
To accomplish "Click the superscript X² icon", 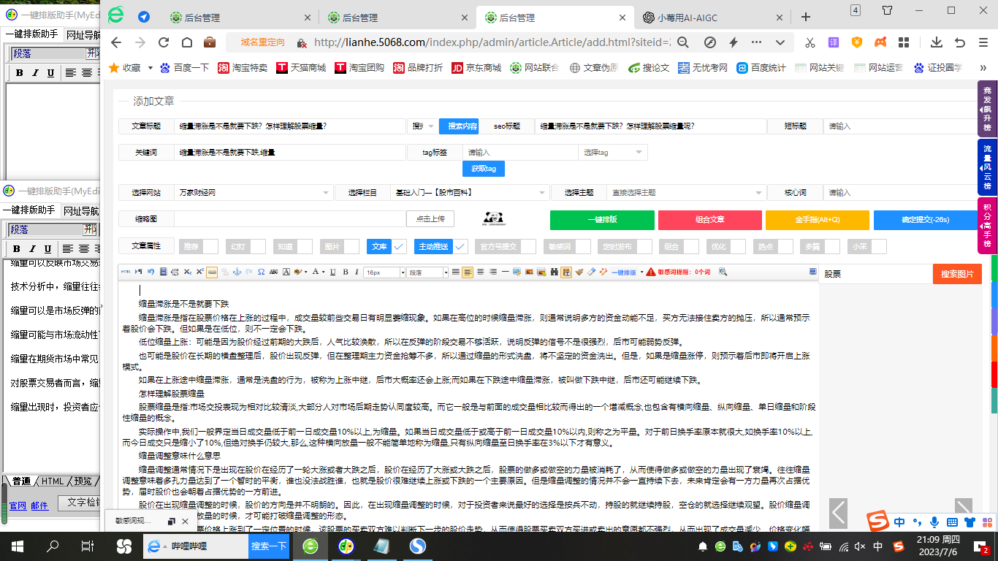I will (201, 272).
